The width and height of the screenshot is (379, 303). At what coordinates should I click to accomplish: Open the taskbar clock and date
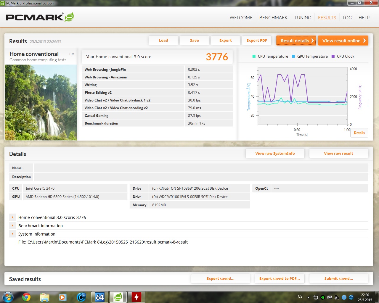[365, 297]
